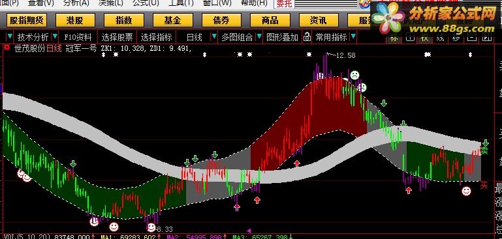This screenshot has width=502, height=239.
Task: Click the 12.58 high price label
Action: (346, 55)
